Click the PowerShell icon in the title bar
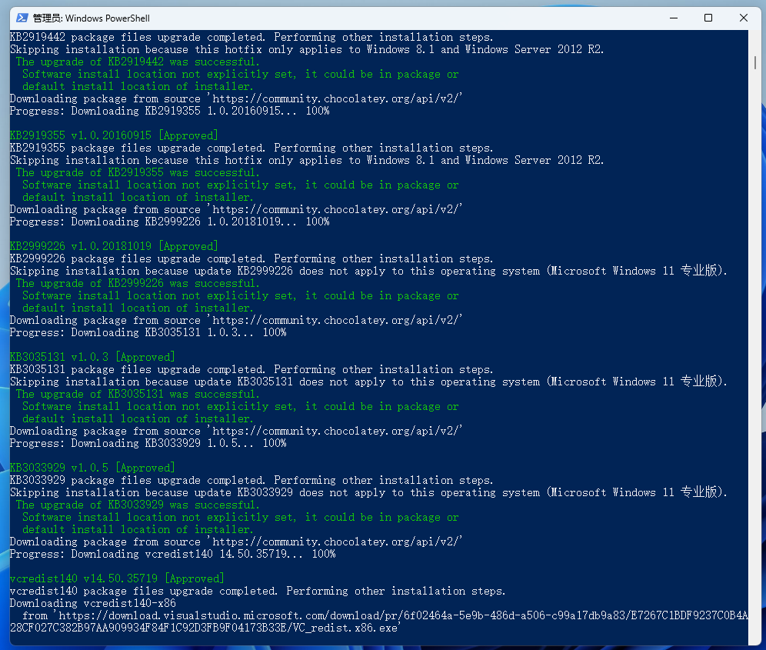The height and width of the screenshot is (650, 766). tap(23, 18)
